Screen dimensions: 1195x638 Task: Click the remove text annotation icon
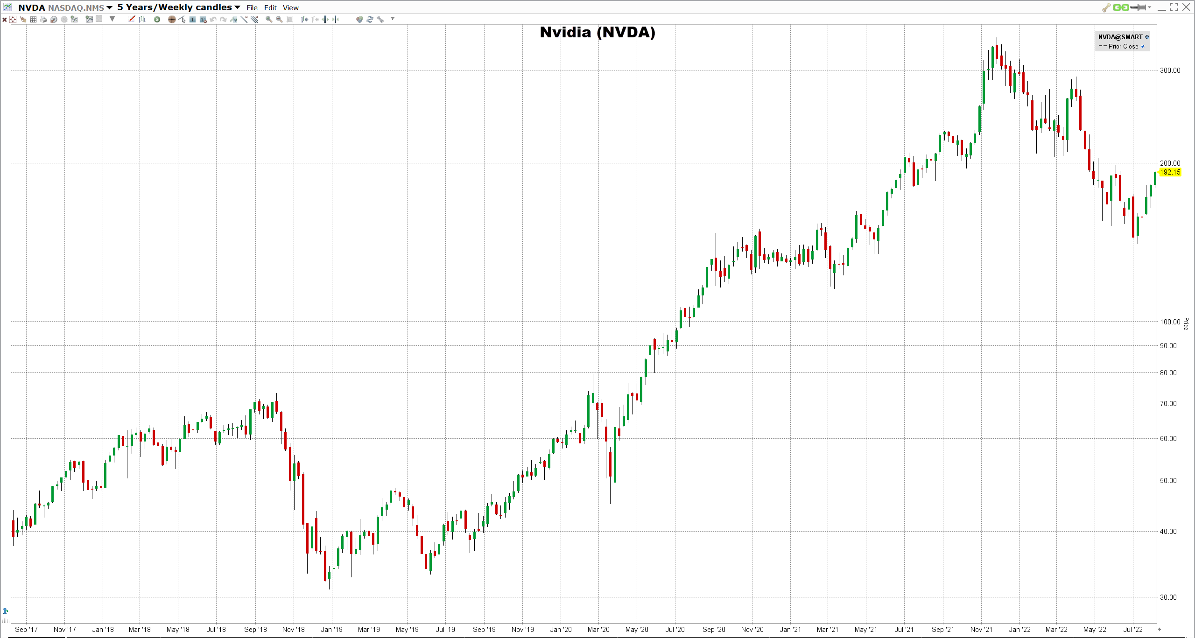tap(203, 19)
